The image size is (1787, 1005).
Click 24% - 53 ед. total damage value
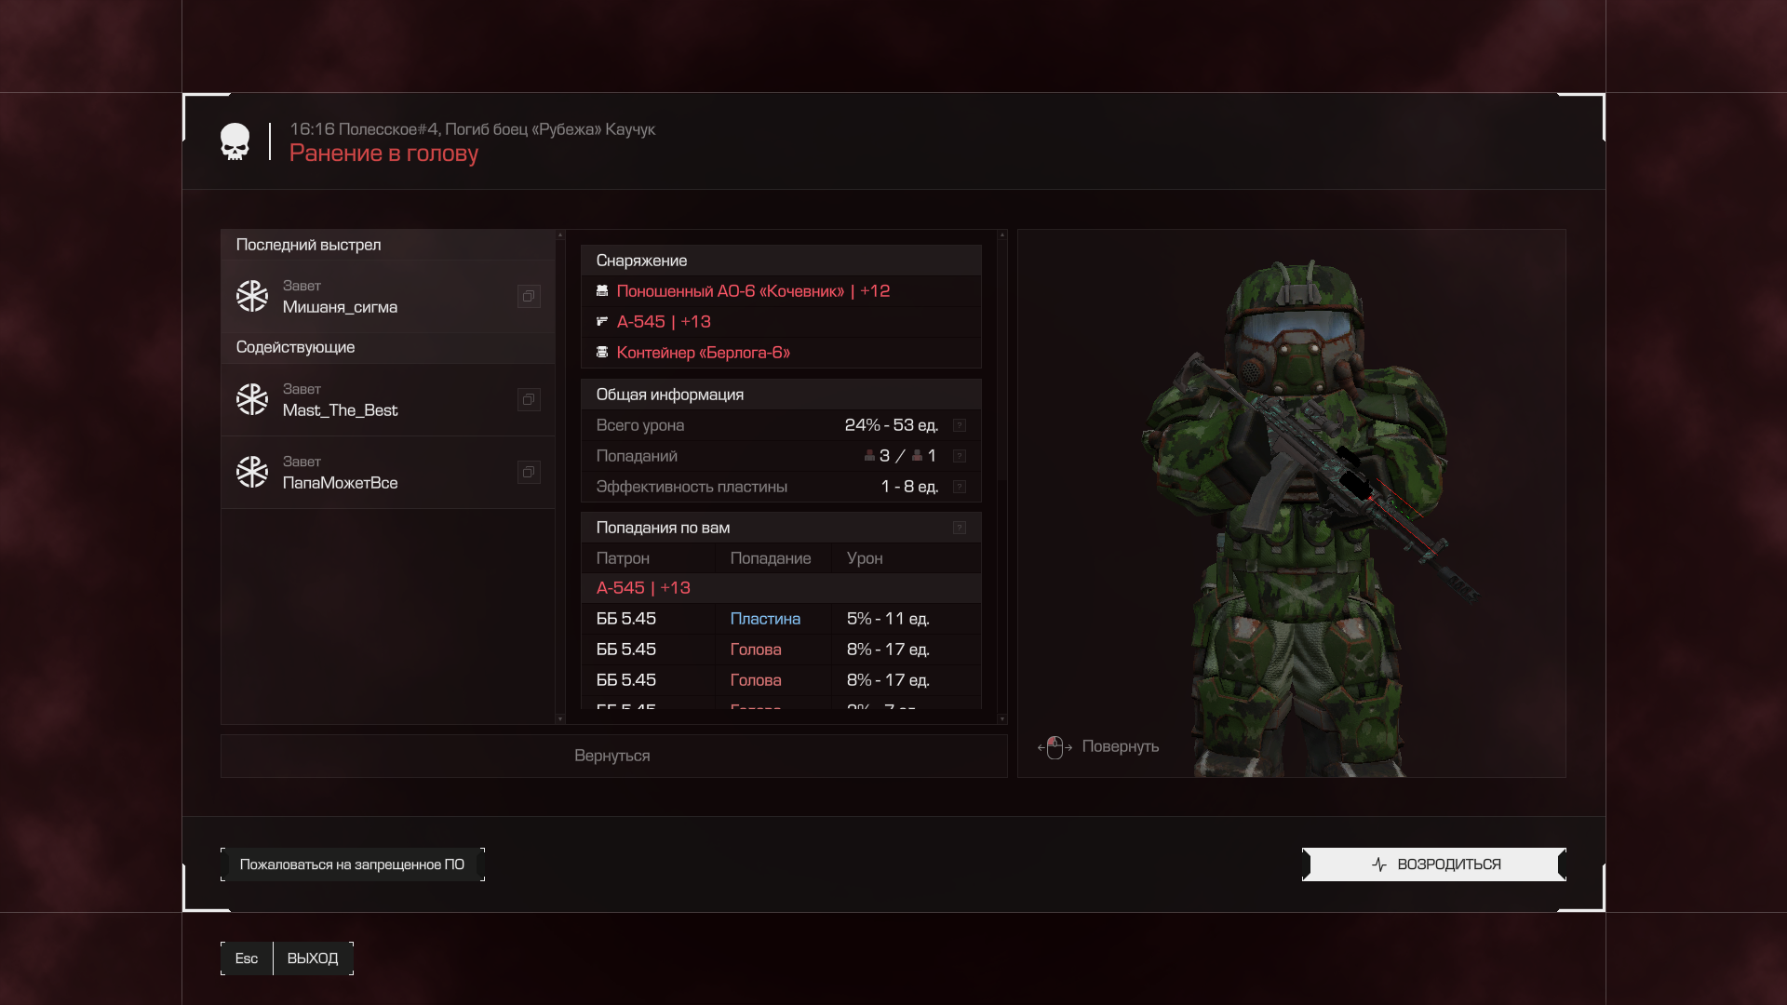coord(891,425)
